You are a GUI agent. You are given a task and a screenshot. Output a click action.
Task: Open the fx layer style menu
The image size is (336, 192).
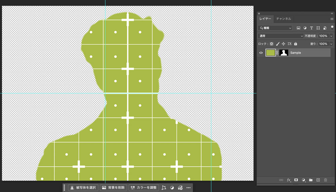tap(289, 180)
